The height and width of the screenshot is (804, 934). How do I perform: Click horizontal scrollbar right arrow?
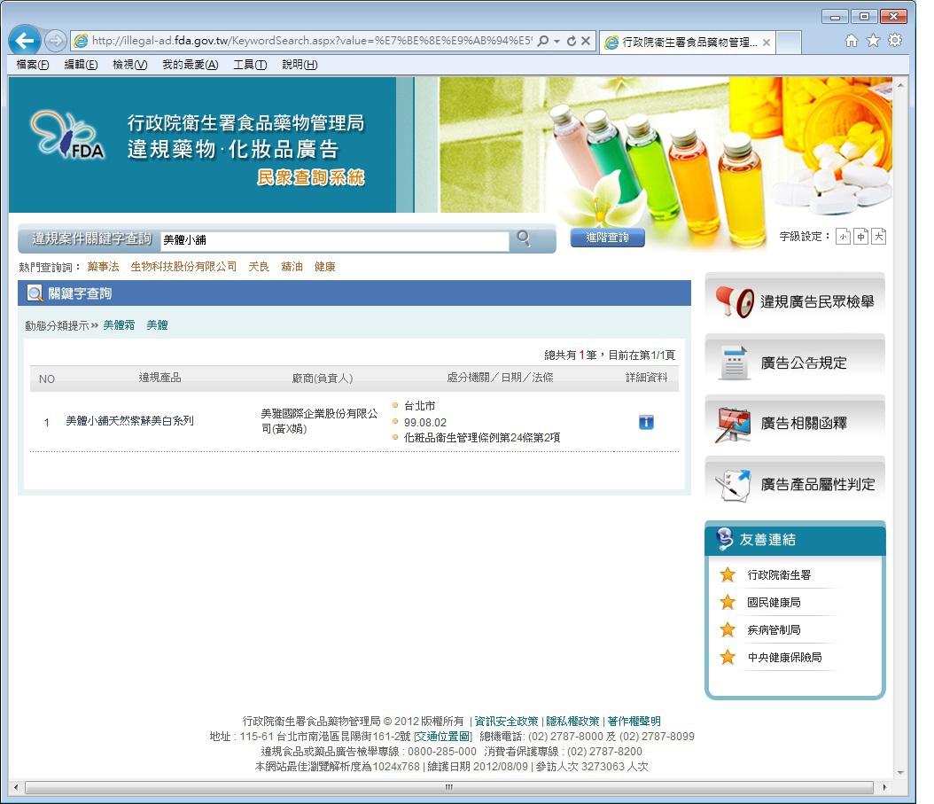coord(884,787)
